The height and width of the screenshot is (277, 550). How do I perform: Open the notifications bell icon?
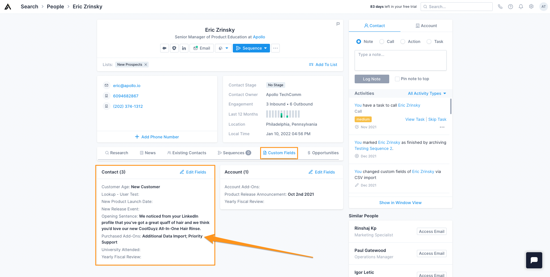[521, 6]
